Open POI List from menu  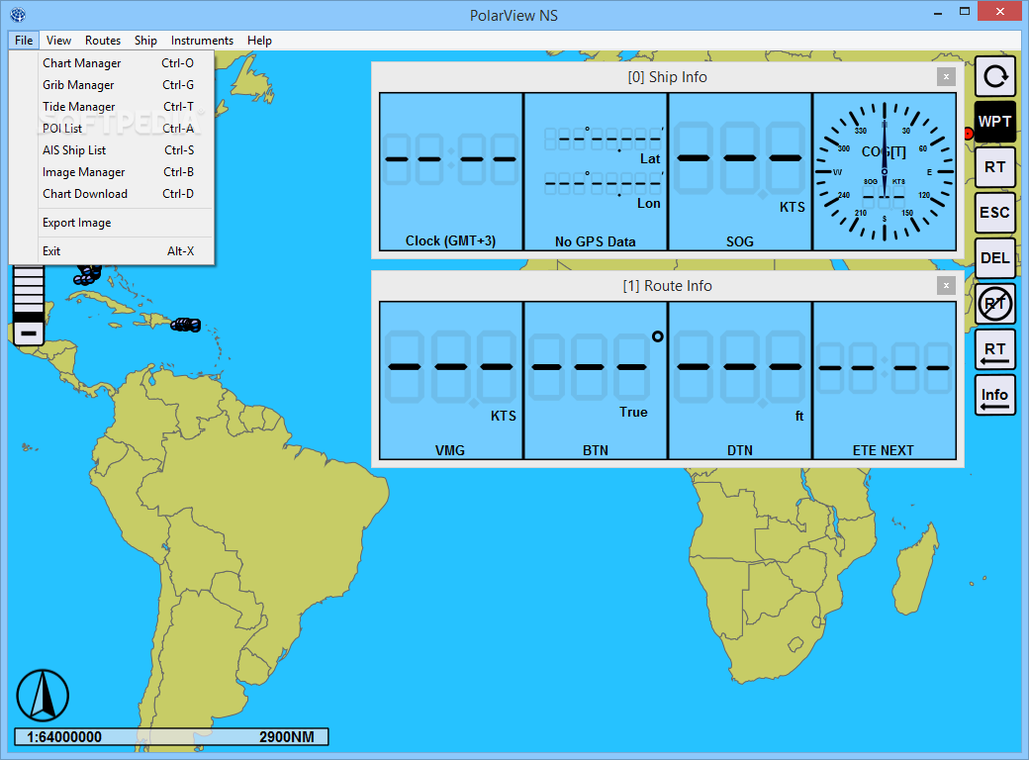pyautogui.click(x=112, y=128)
